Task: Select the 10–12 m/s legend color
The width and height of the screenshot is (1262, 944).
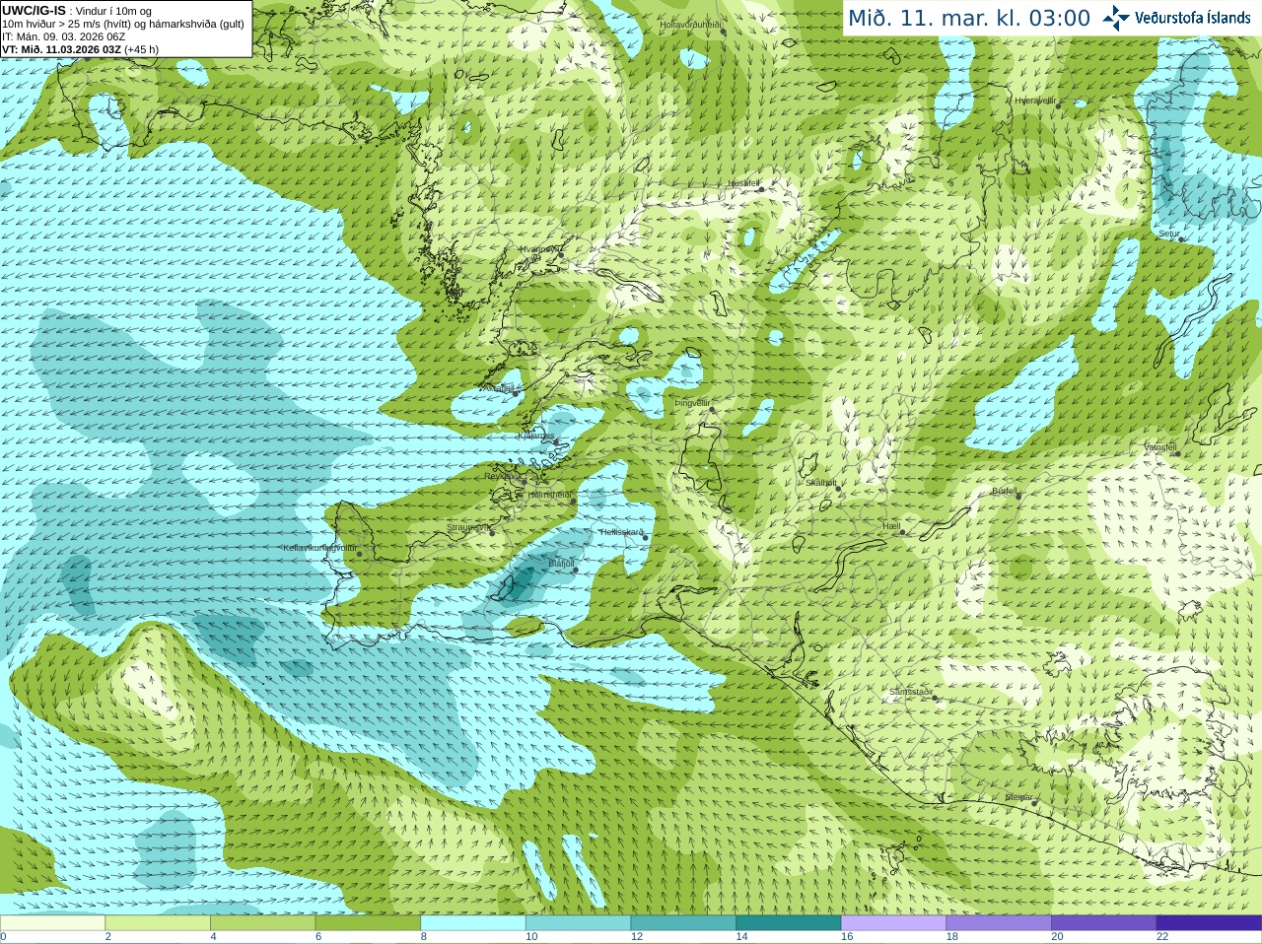Action: coord(578,923)
